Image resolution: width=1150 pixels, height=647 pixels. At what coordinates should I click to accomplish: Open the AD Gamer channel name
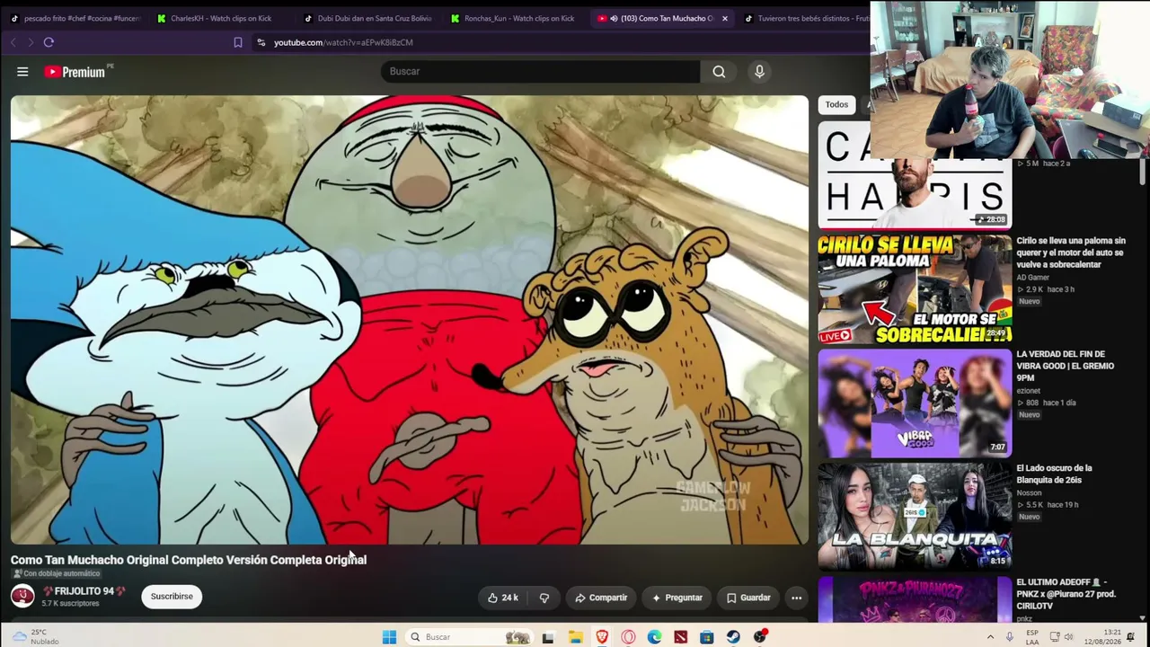(1034, 278)
